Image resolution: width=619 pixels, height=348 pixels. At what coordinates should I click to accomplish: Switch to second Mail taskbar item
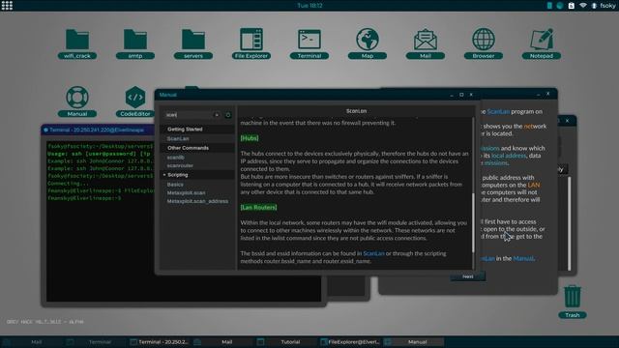[x=222, y=341]
